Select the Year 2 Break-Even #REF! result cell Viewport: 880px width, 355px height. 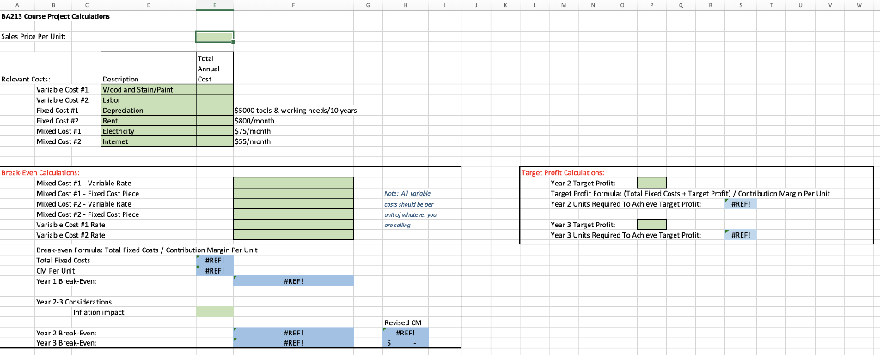294,333
